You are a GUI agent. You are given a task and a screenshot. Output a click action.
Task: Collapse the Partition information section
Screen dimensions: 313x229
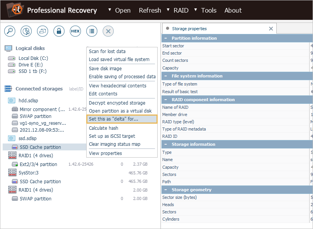coord(166,38)
